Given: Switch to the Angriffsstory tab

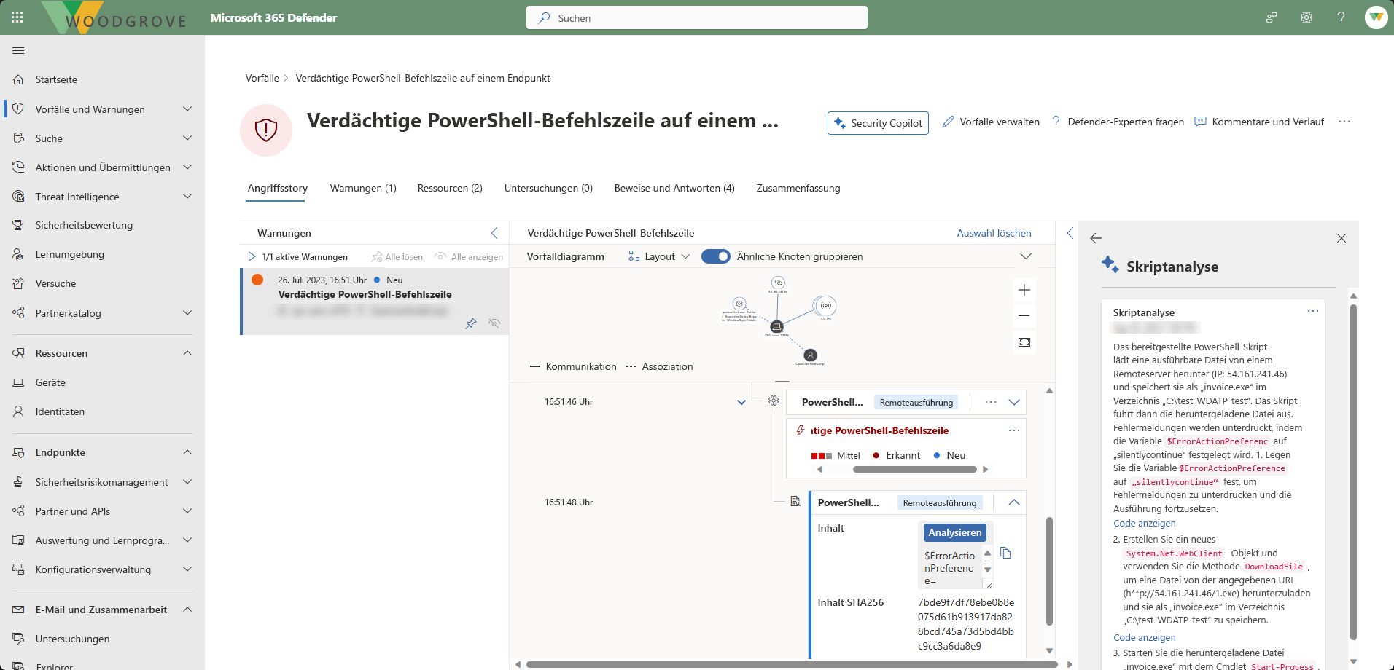Looking at the screenshot, I should [x=278, y=188].
